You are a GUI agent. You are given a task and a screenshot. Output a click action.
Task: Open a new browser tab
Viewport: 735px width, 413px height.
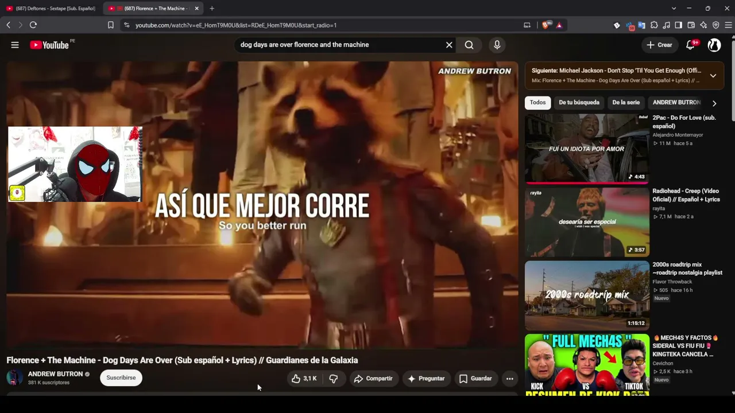(x=212, y=9)
